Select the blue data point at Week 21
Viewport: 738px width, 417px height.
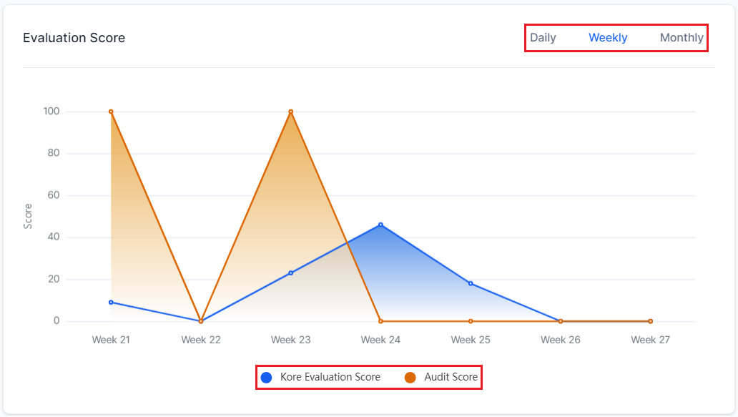111,302
